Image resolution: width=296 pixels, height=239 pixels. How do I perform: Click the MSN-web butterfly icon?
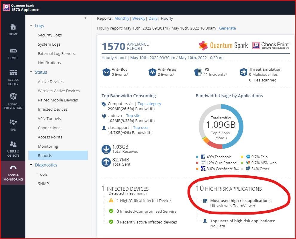248,163
